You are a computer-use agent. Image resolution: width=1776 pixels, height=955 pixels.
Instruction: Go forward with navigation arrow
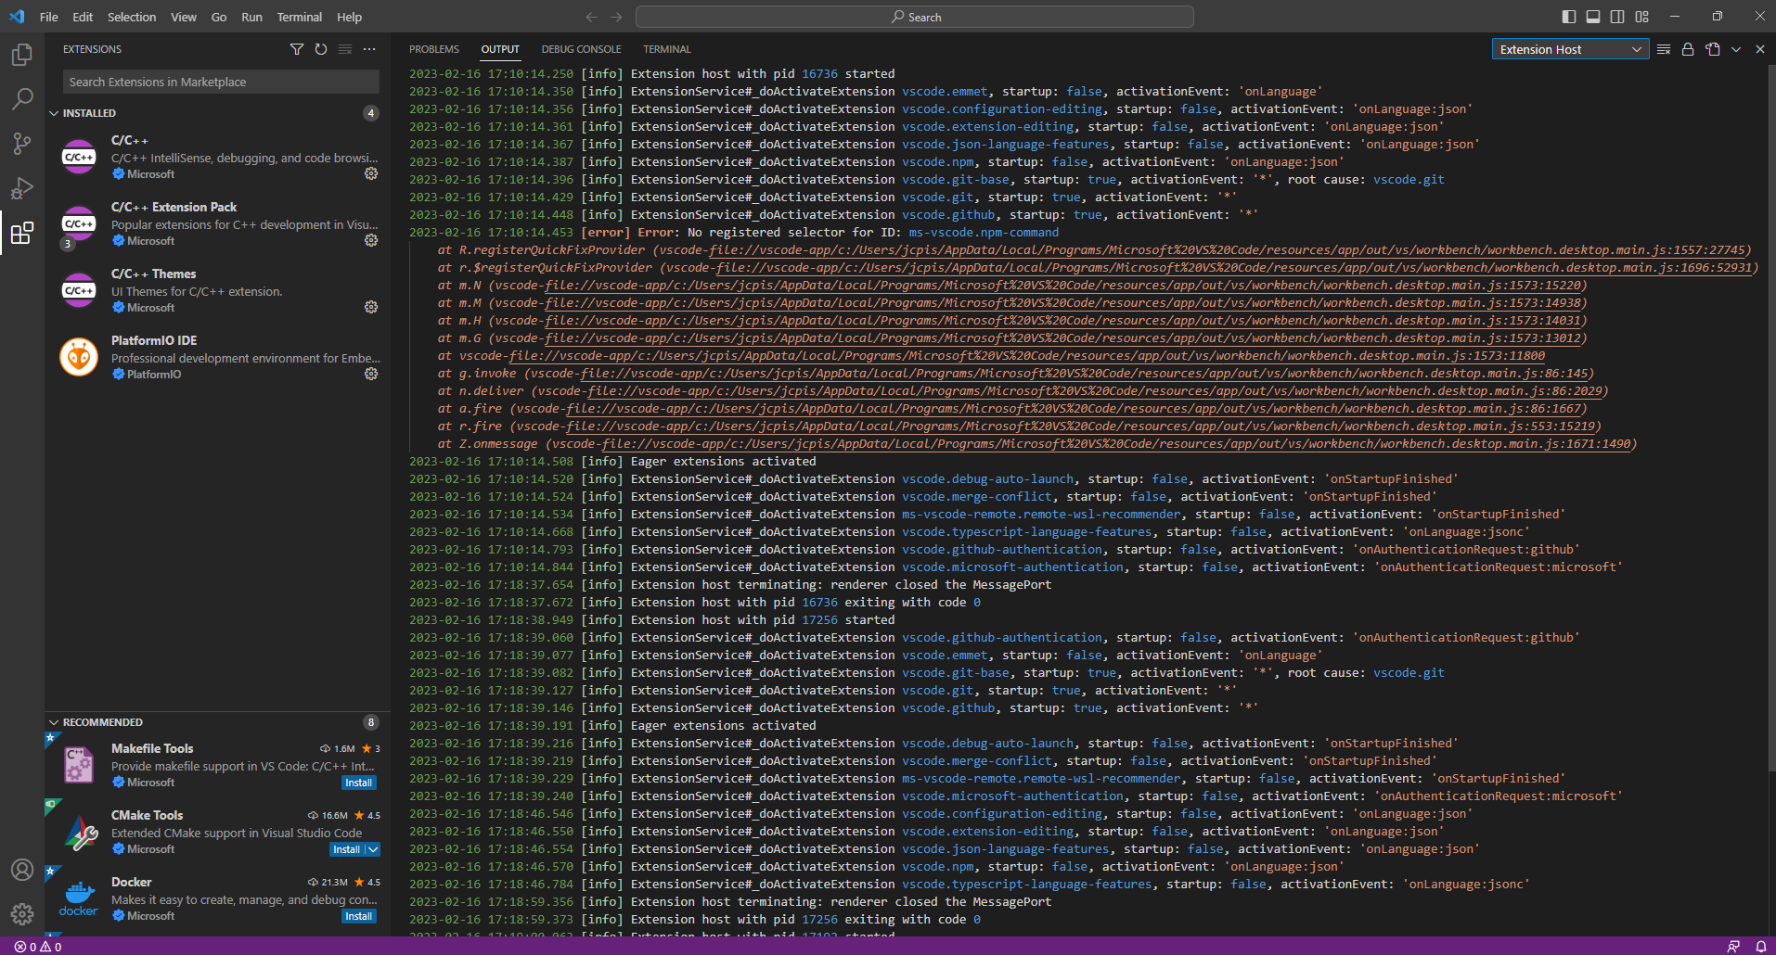pyautogui.click(x=616, y=17)
